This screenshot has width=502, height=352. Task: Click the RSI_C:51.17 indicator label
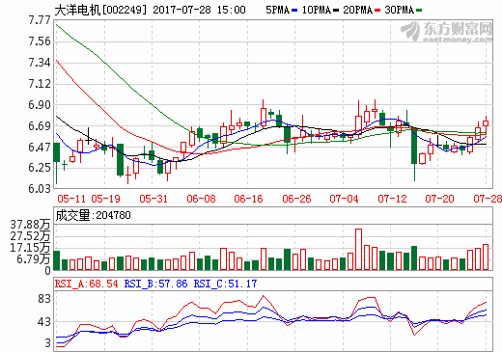coord(225,284)
